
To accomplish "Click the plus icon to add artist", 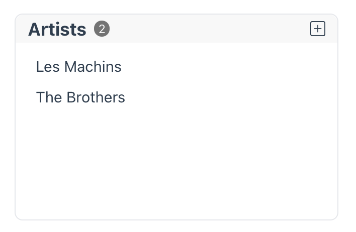I will click(318, 29).
